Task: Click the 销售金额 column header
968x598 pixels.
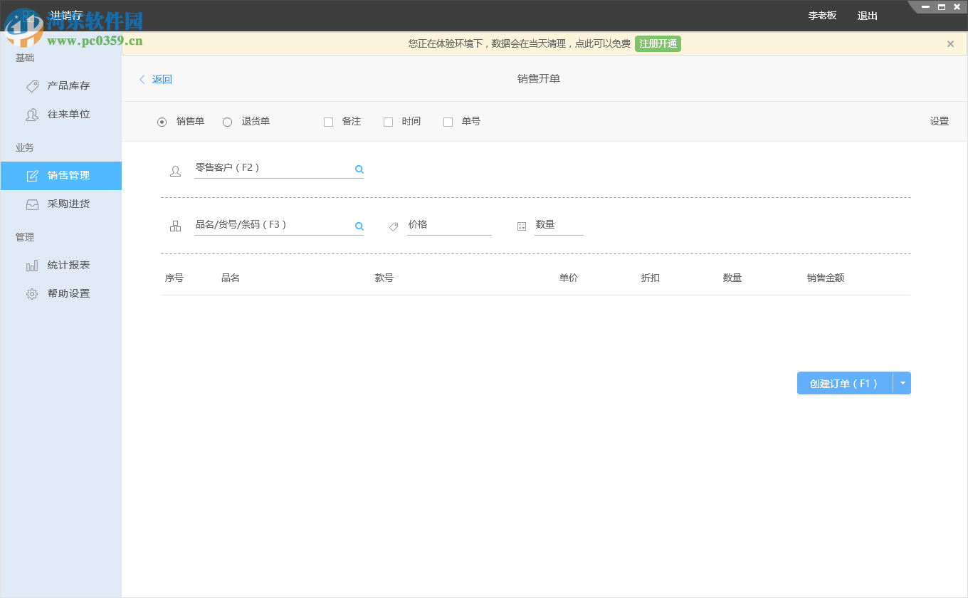Action: coord(826,278)
